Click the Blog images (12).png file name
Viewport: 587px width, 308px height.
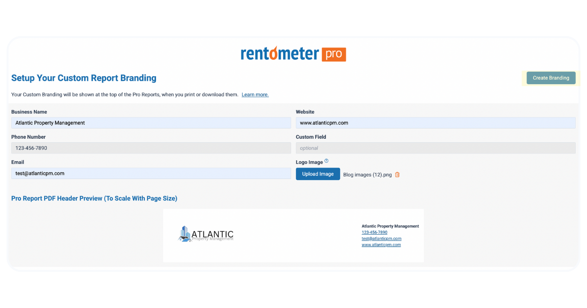[x=367, y=175]
